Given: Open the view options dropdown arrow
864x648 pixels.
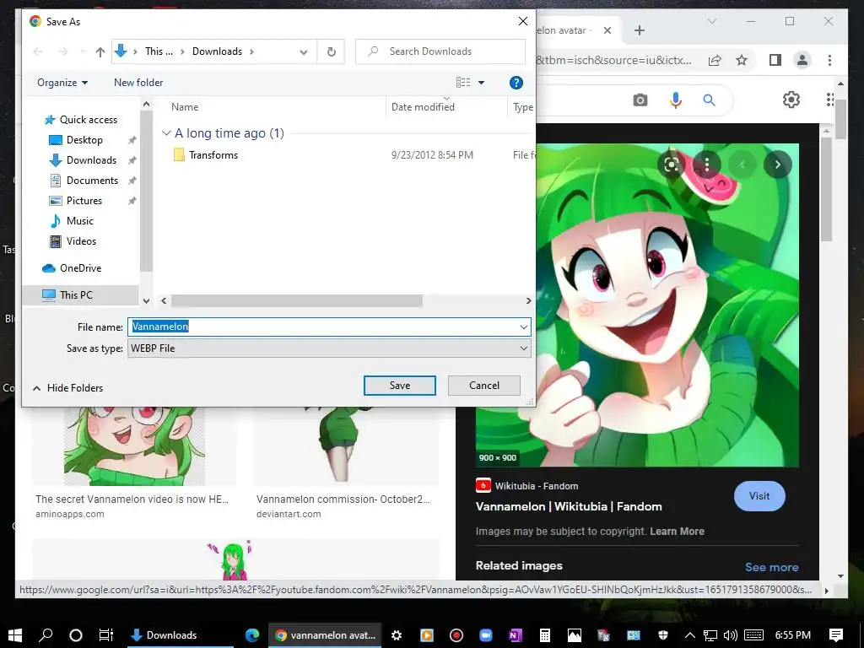Looking at the screenshot, I should 481,83.
